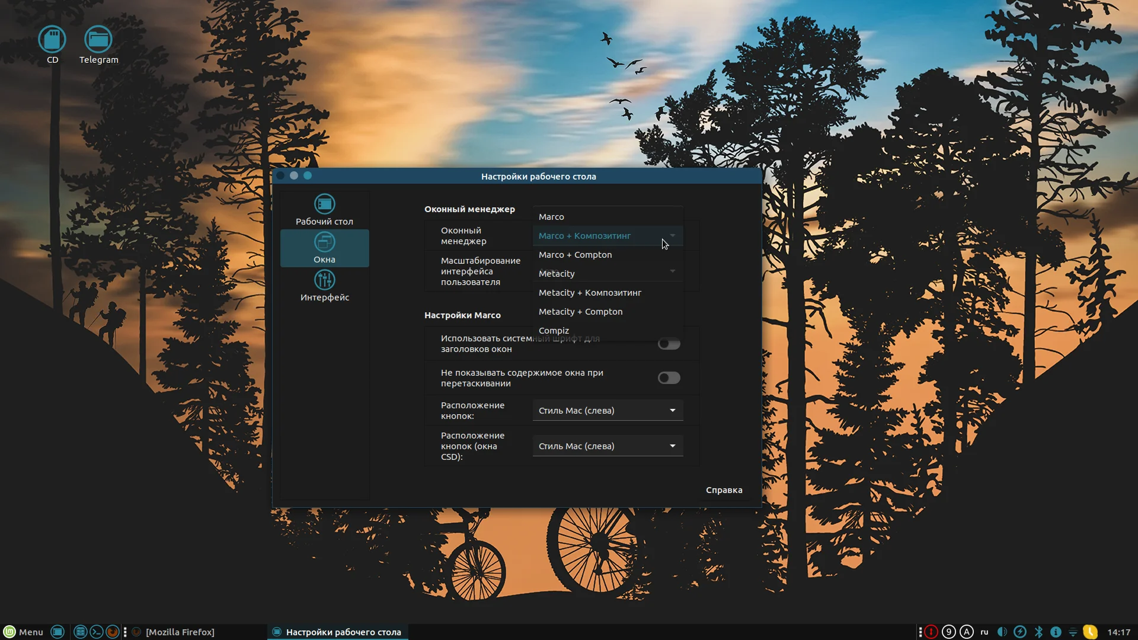
Task: Pick Metacity + Композитинг from the dropdown list
Action: click(x=590, y=293)
